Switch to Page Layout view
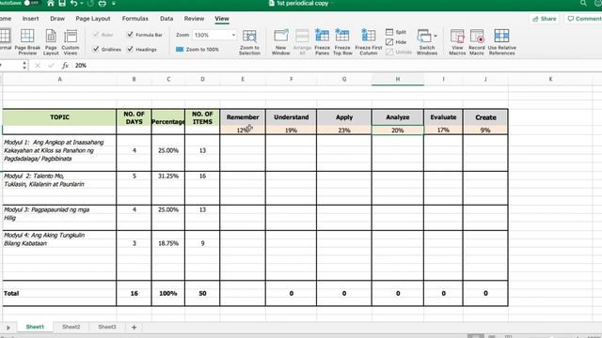602x338 pixels. [51, 41]
